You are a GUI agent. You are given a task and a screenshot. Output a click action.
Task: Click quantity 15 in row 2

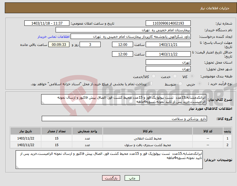pos(56,145)
